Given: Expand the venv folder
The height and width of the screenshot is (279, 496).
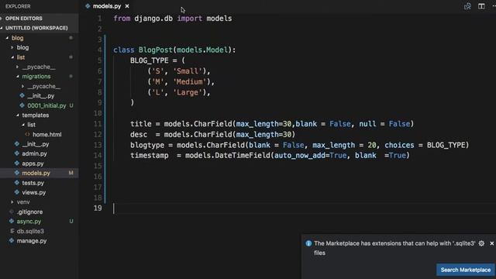Looking at the screenshot, I should 23,201.
